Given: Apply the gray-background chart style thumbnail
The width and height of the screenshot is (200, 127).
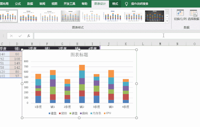Looking at the screenshot, I should (x=70, y=16).
